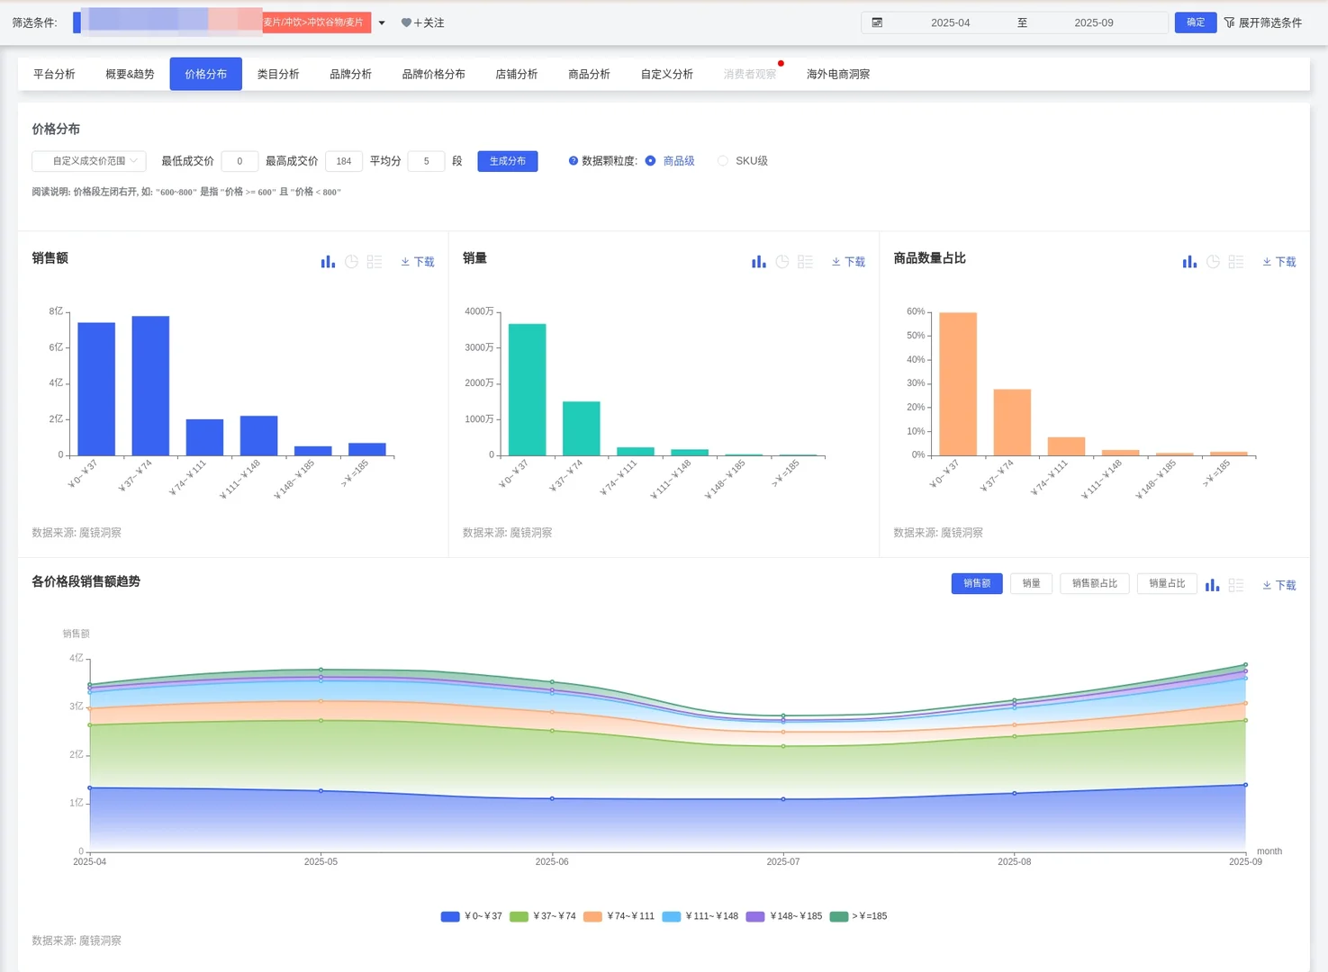Download the 各价格段销售额趋势 data
The width and height of the screenshot is (1328, 972).
pos(1279,585)
